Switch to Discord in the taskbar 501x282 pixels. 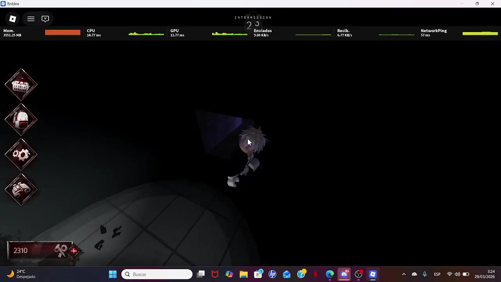click(344, 274)
